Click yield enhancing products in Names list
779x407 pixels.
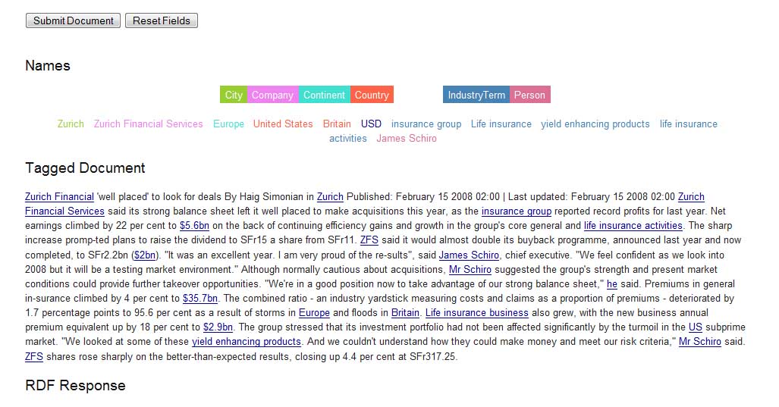[x=595, y=124]
